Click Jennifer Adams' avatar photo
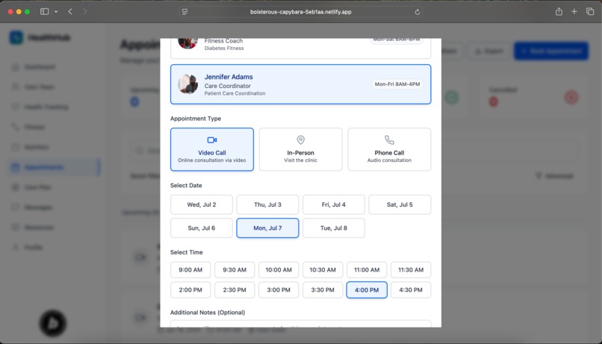The image size is (602, 344). tap(188, 84)
